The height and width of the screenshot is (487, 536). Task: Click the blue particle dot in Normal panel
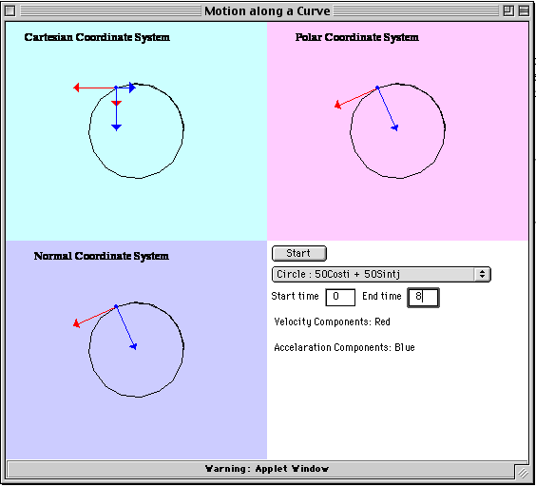(x=116, y=306)
